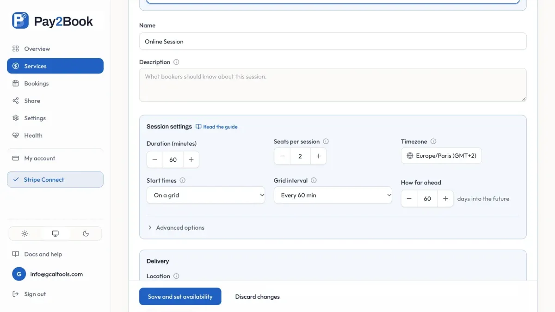This screenshot has width=555, height=312.
Task: Click Save and set availability
Action: [x=180, y=297]
